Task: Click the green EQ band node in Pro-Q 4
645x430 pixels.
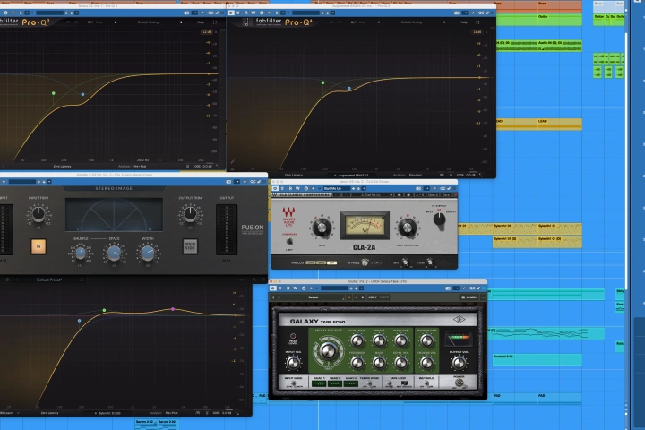Action: click(322, 82)
